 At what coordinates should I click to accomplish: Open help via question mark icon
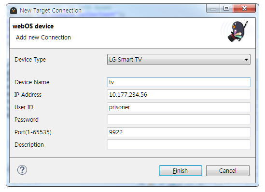(22, 170)
